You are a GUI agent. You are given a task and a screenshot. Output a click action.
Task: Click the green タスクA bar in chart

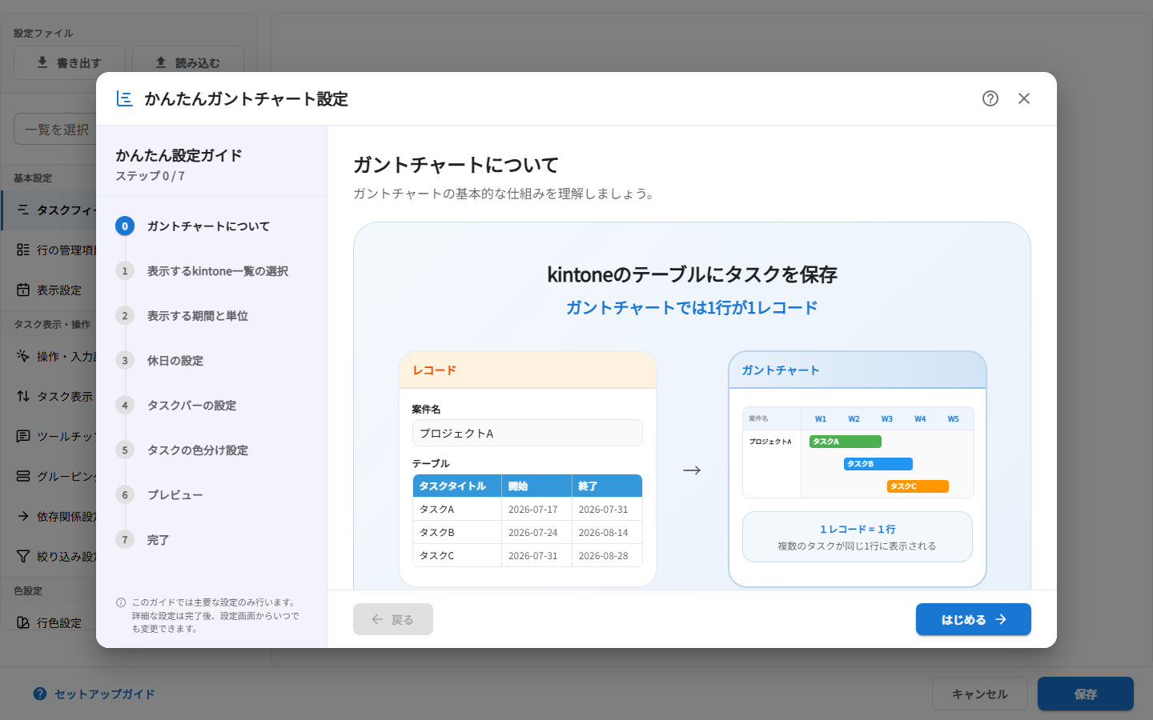point(846,442)
